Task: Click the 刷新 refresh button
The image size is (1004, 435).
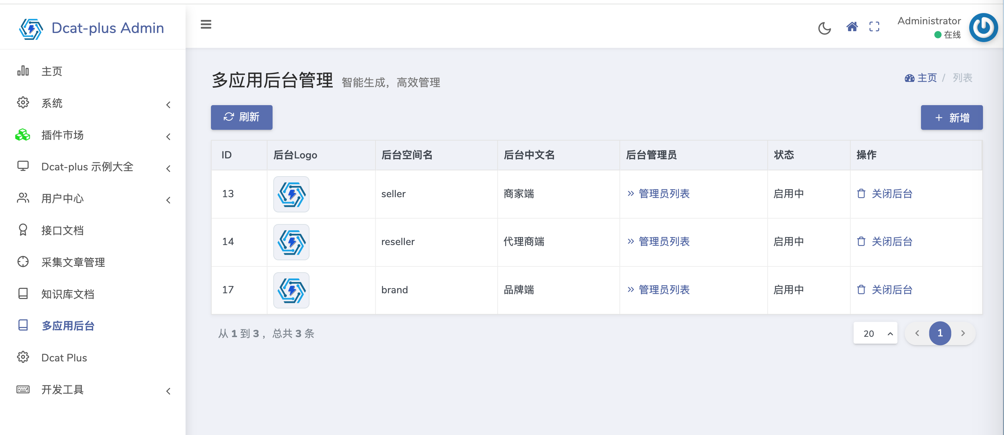Action: [x=241, y=117]
